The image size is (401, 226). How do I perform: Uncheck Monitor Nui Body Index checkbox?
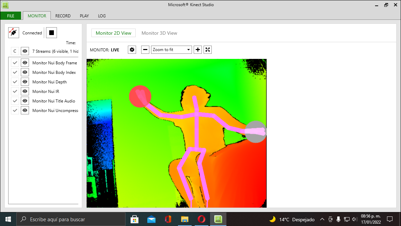click(x=15, y=72)
